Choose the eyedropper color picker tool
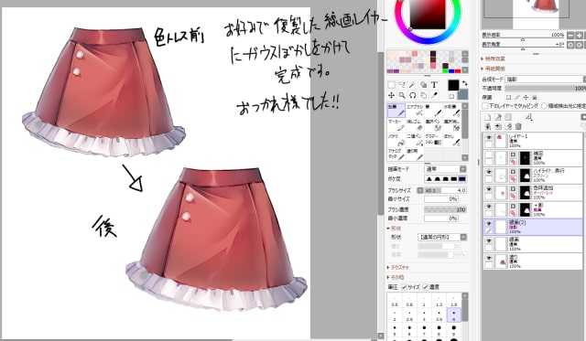586x341 pixels. [x=434, y=95]
